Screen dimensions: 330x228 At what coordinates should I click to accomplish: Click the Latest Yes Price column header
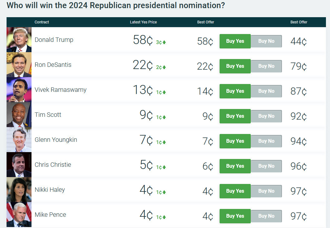pos(143,22)
